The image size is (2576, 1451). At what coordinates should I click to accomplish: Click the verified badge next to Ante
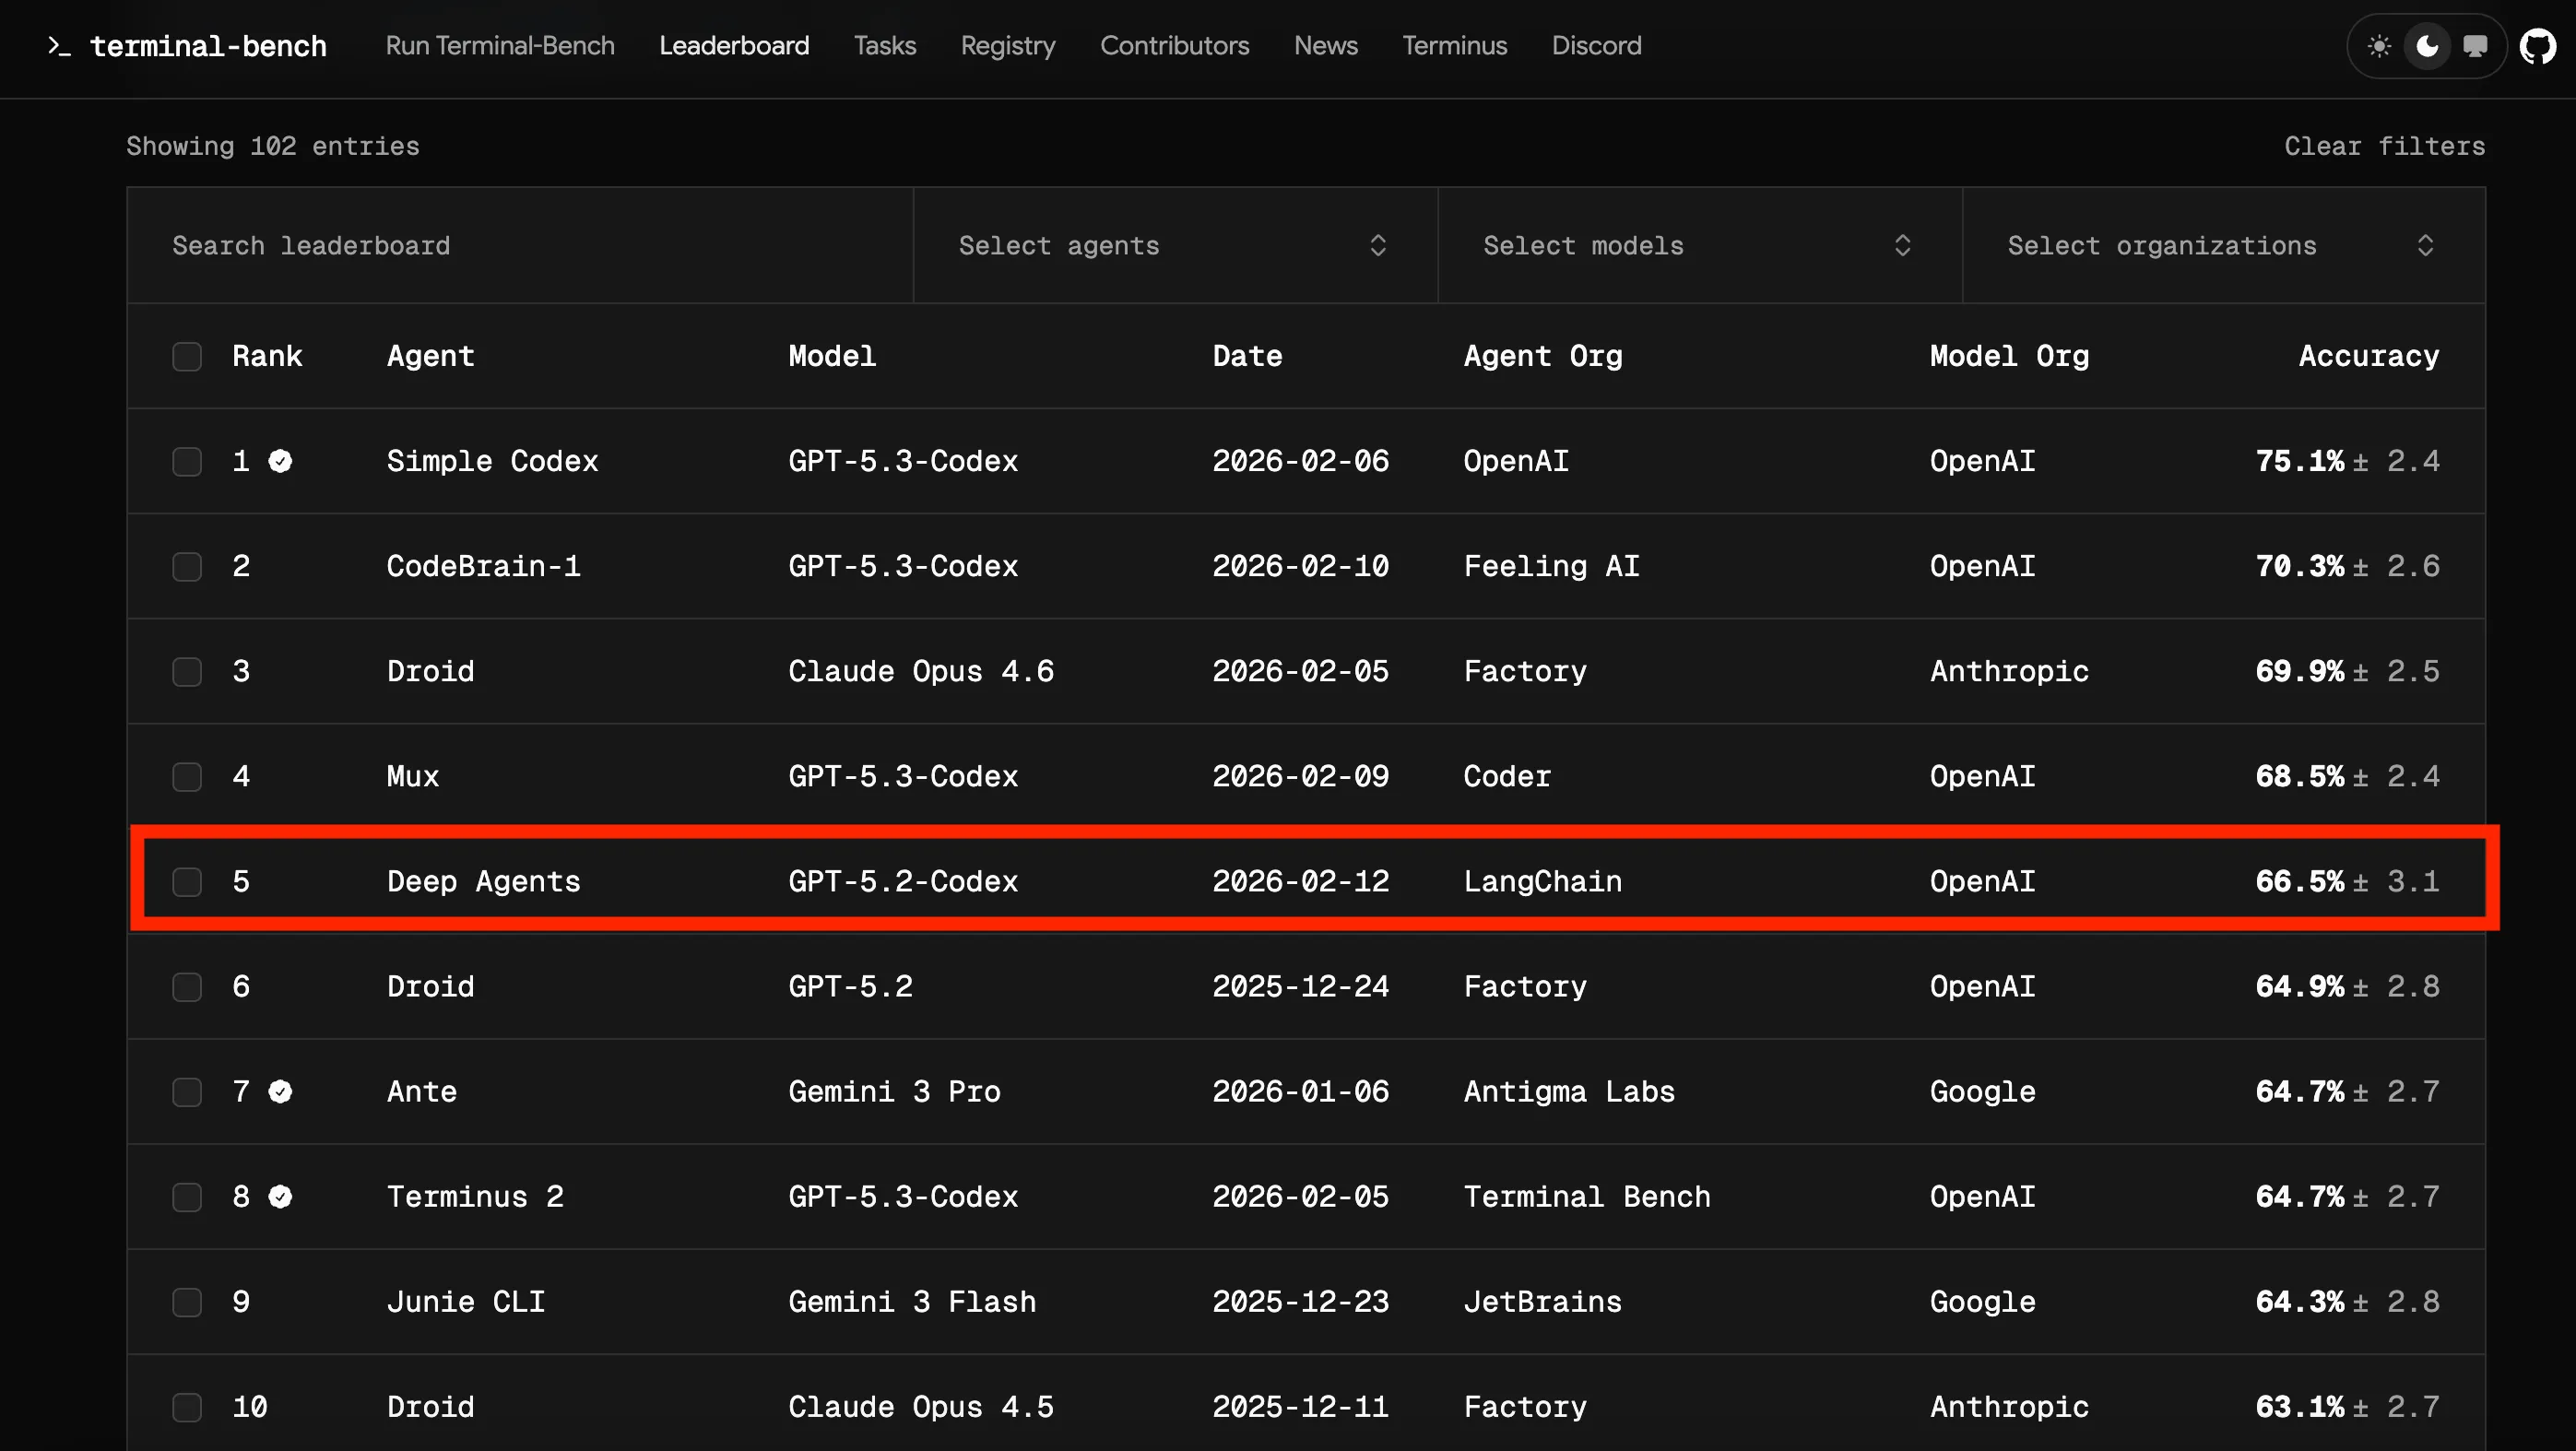click(280, 1092)
